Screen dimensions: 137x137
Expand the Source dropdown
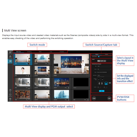click(x=104, y=69)
